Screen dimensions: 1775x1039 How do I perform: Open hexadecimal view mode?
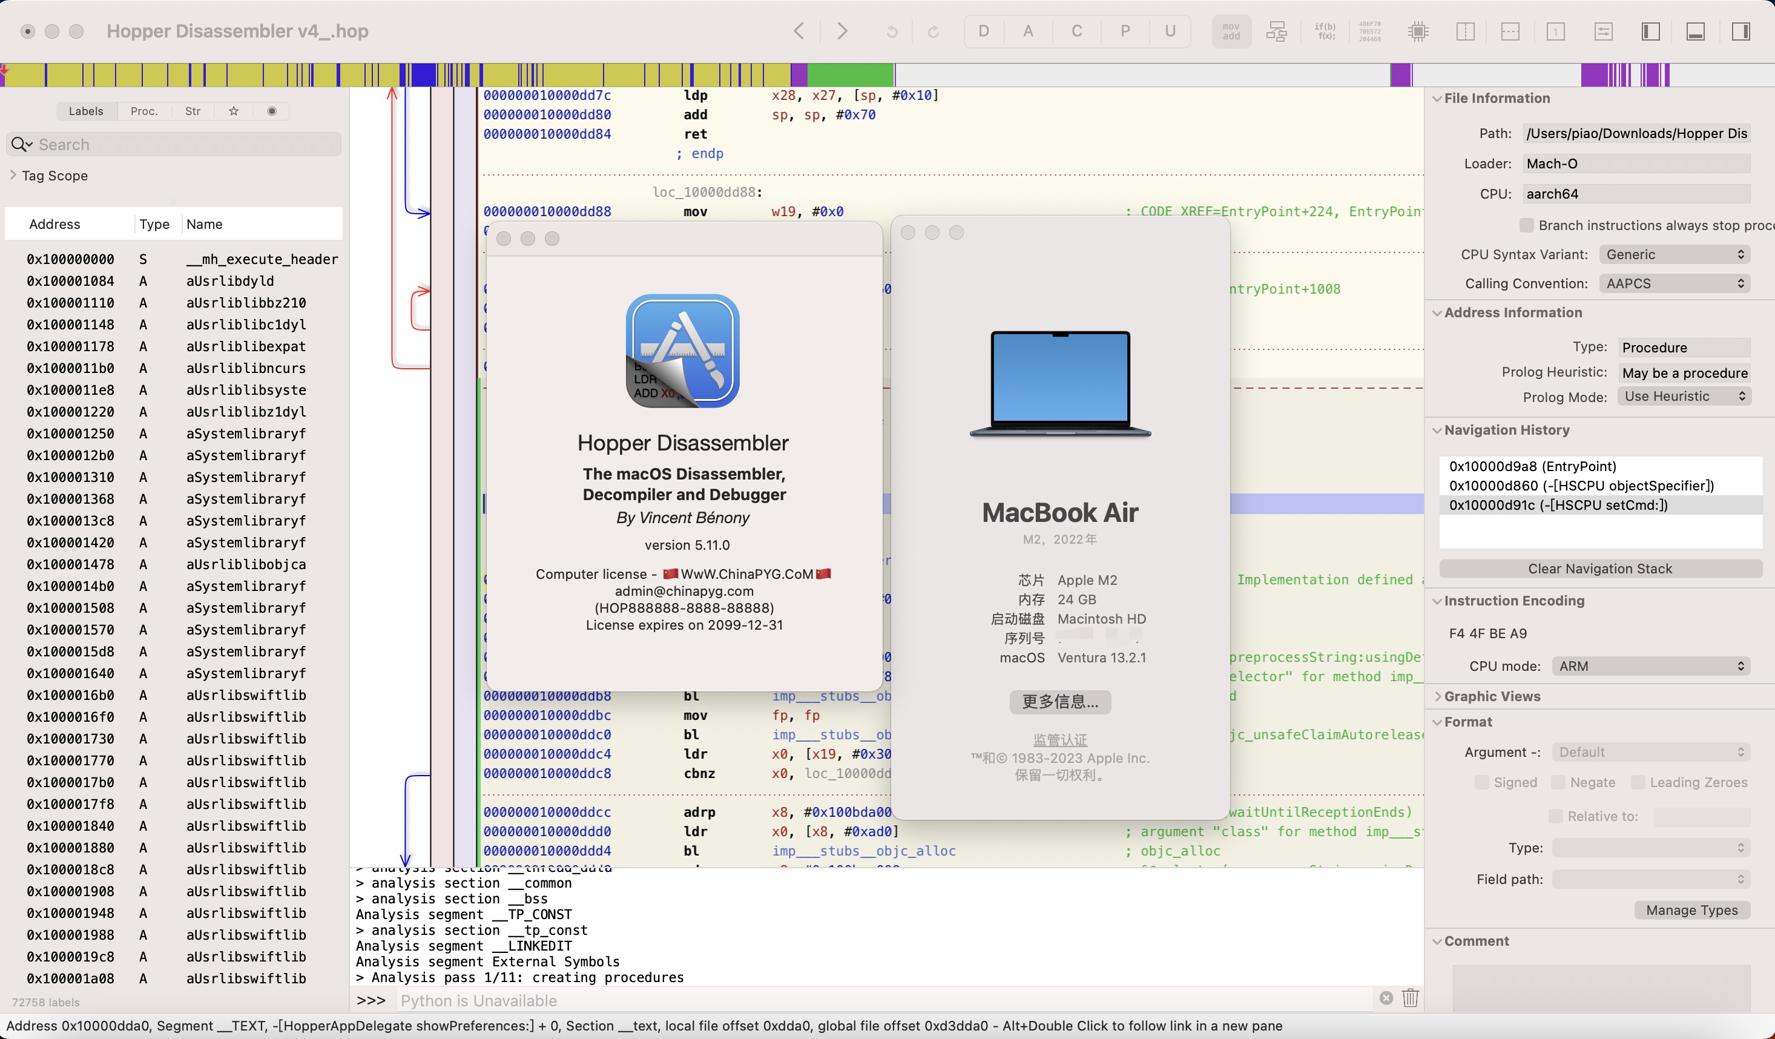1370,31
